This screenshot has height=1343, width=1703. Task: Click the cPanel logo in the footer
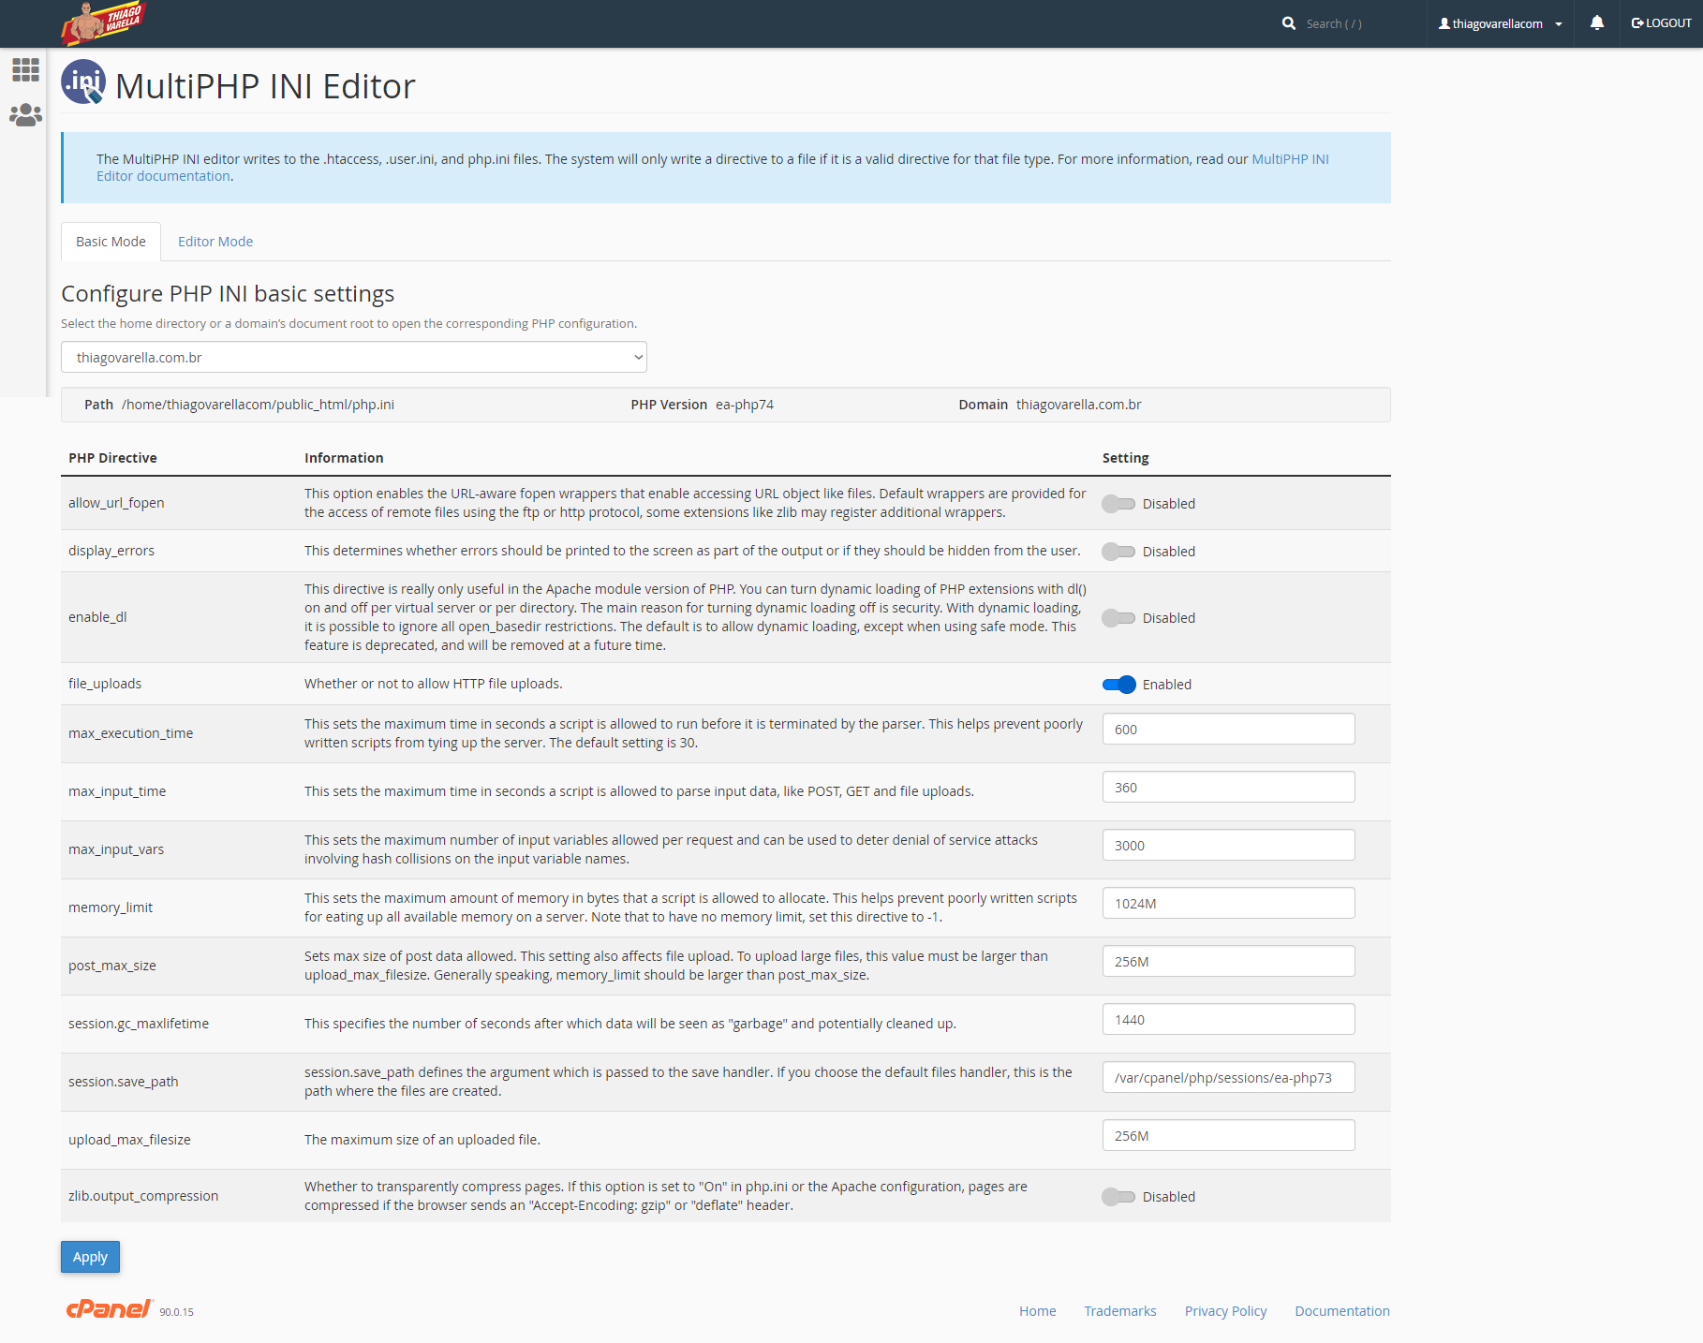click(109, 1308)
